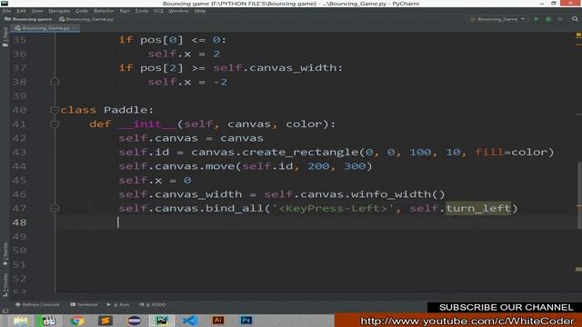Collapse the __init__ method fold marker

point(55,124)
